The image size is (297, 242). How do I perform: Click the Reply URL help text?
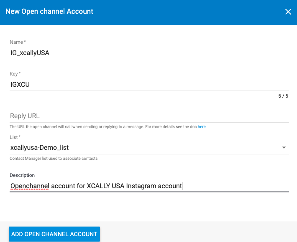tap(108, 127)
